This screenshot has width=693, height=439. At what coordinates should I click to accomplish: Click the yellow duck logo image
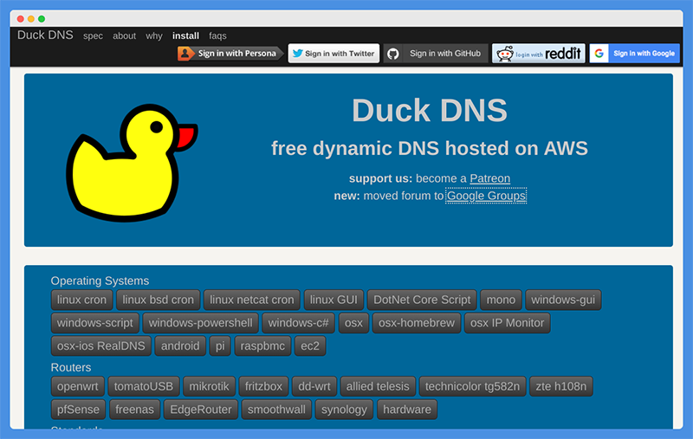point(132,163)
